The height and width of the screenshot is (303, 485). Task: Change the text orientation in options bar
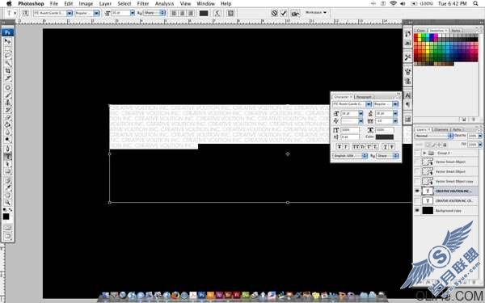[x=25, y=13]
